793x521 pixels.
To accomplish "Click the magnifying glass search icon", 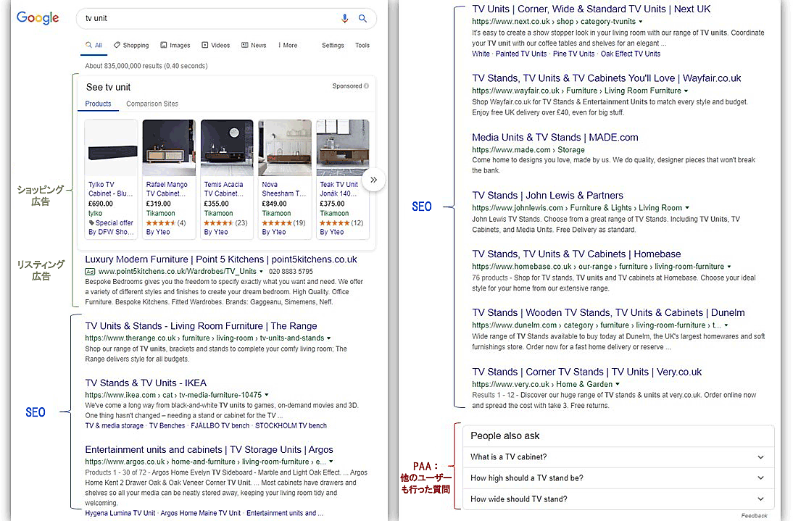I will pyautogui.click(x=362, y=18).
